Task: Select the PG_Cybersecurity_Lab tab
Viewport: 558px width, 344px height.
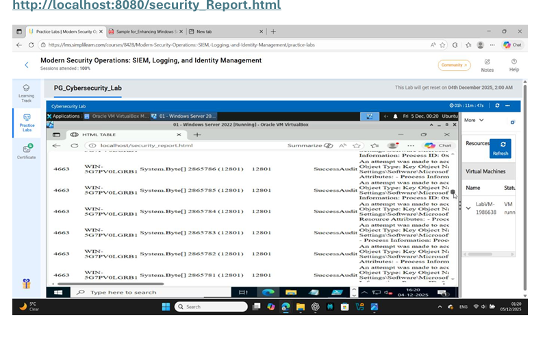Action: 88,88
